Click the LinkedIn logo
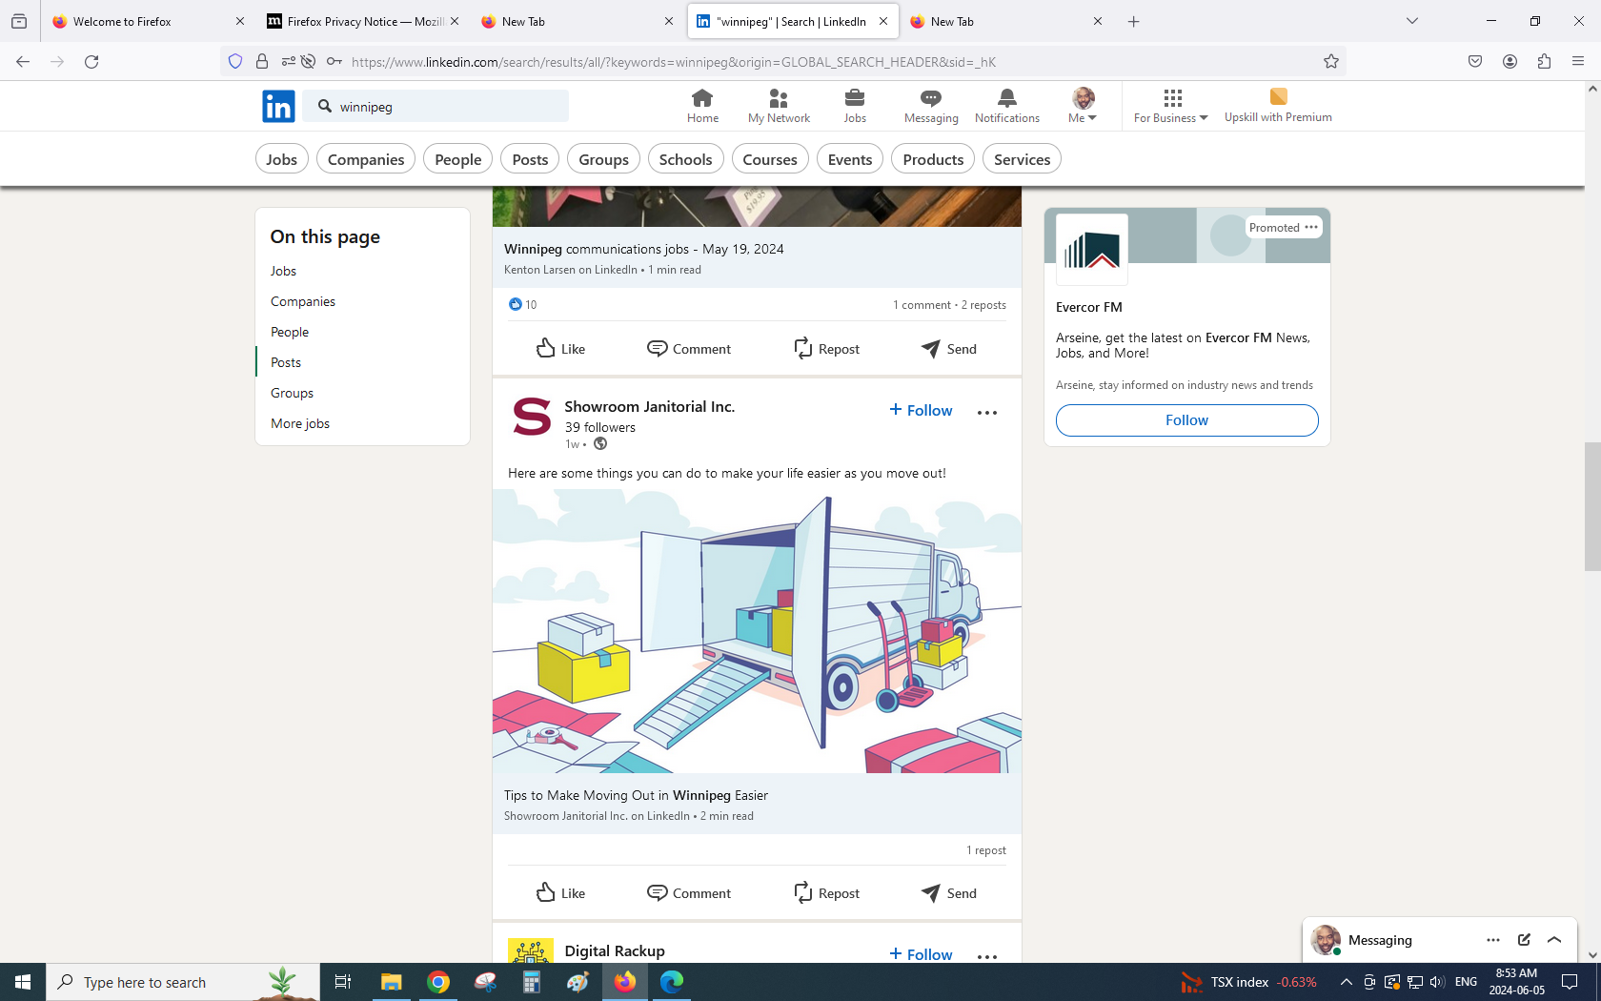The image size is (1601, 1001). (278, 106)
